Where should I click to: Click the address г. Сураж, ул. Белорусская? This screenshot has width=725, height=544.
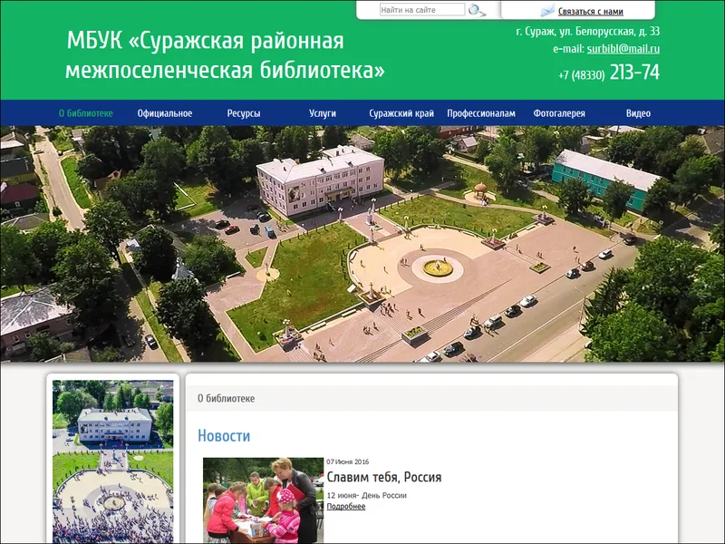[587, 32]
